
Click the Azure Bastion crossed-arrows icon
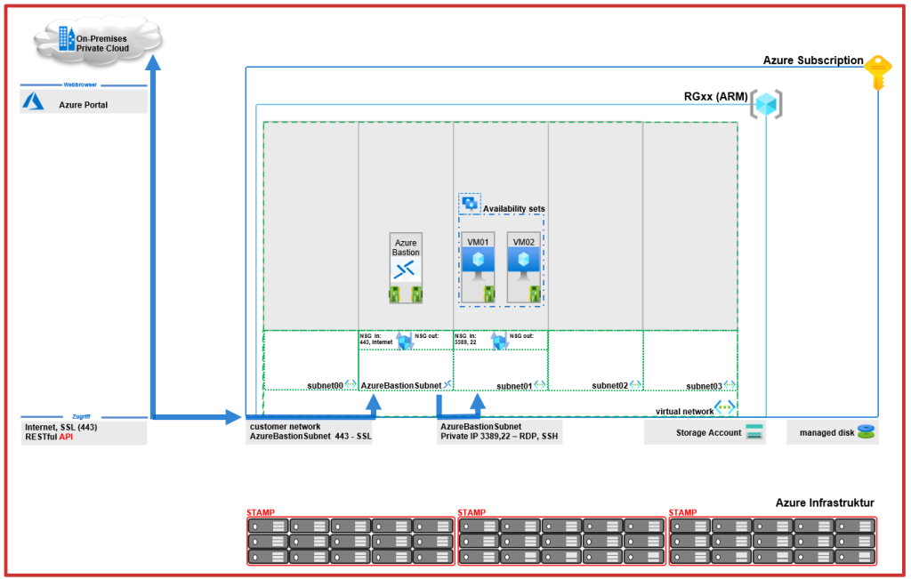coord(405,269)
